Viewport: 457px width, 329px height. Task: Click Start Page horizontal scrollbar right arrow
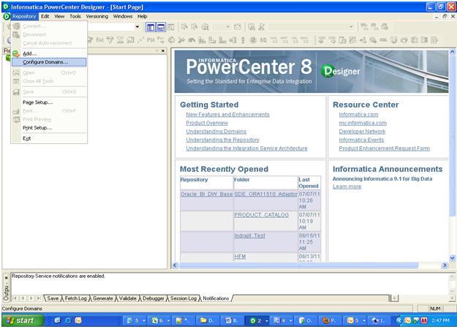(445, 265)
